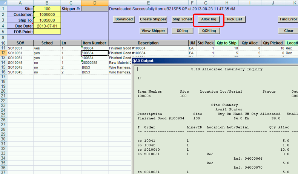298x174 pixels.
Task: Select Qty Alloc value 5 in row 12
Action: [250, 53]
